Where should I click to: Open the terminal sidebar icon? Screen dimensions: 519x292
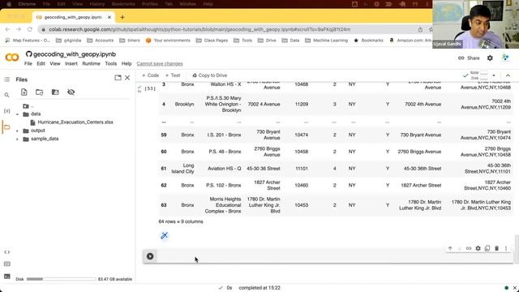[x=7, y=277]
